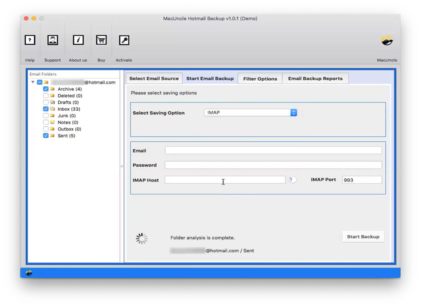Collapse the hotmail.com account tree
This screenshot has width=421, height=307.
click(x=33, y=82)
